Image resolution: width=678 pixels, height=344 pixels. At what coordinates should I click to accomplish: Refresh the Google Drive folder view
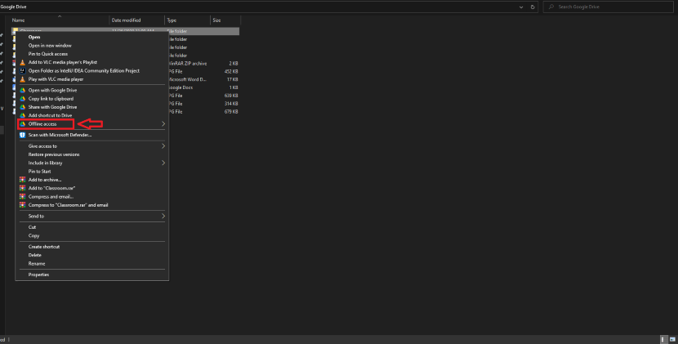click(x=533, y=7)
